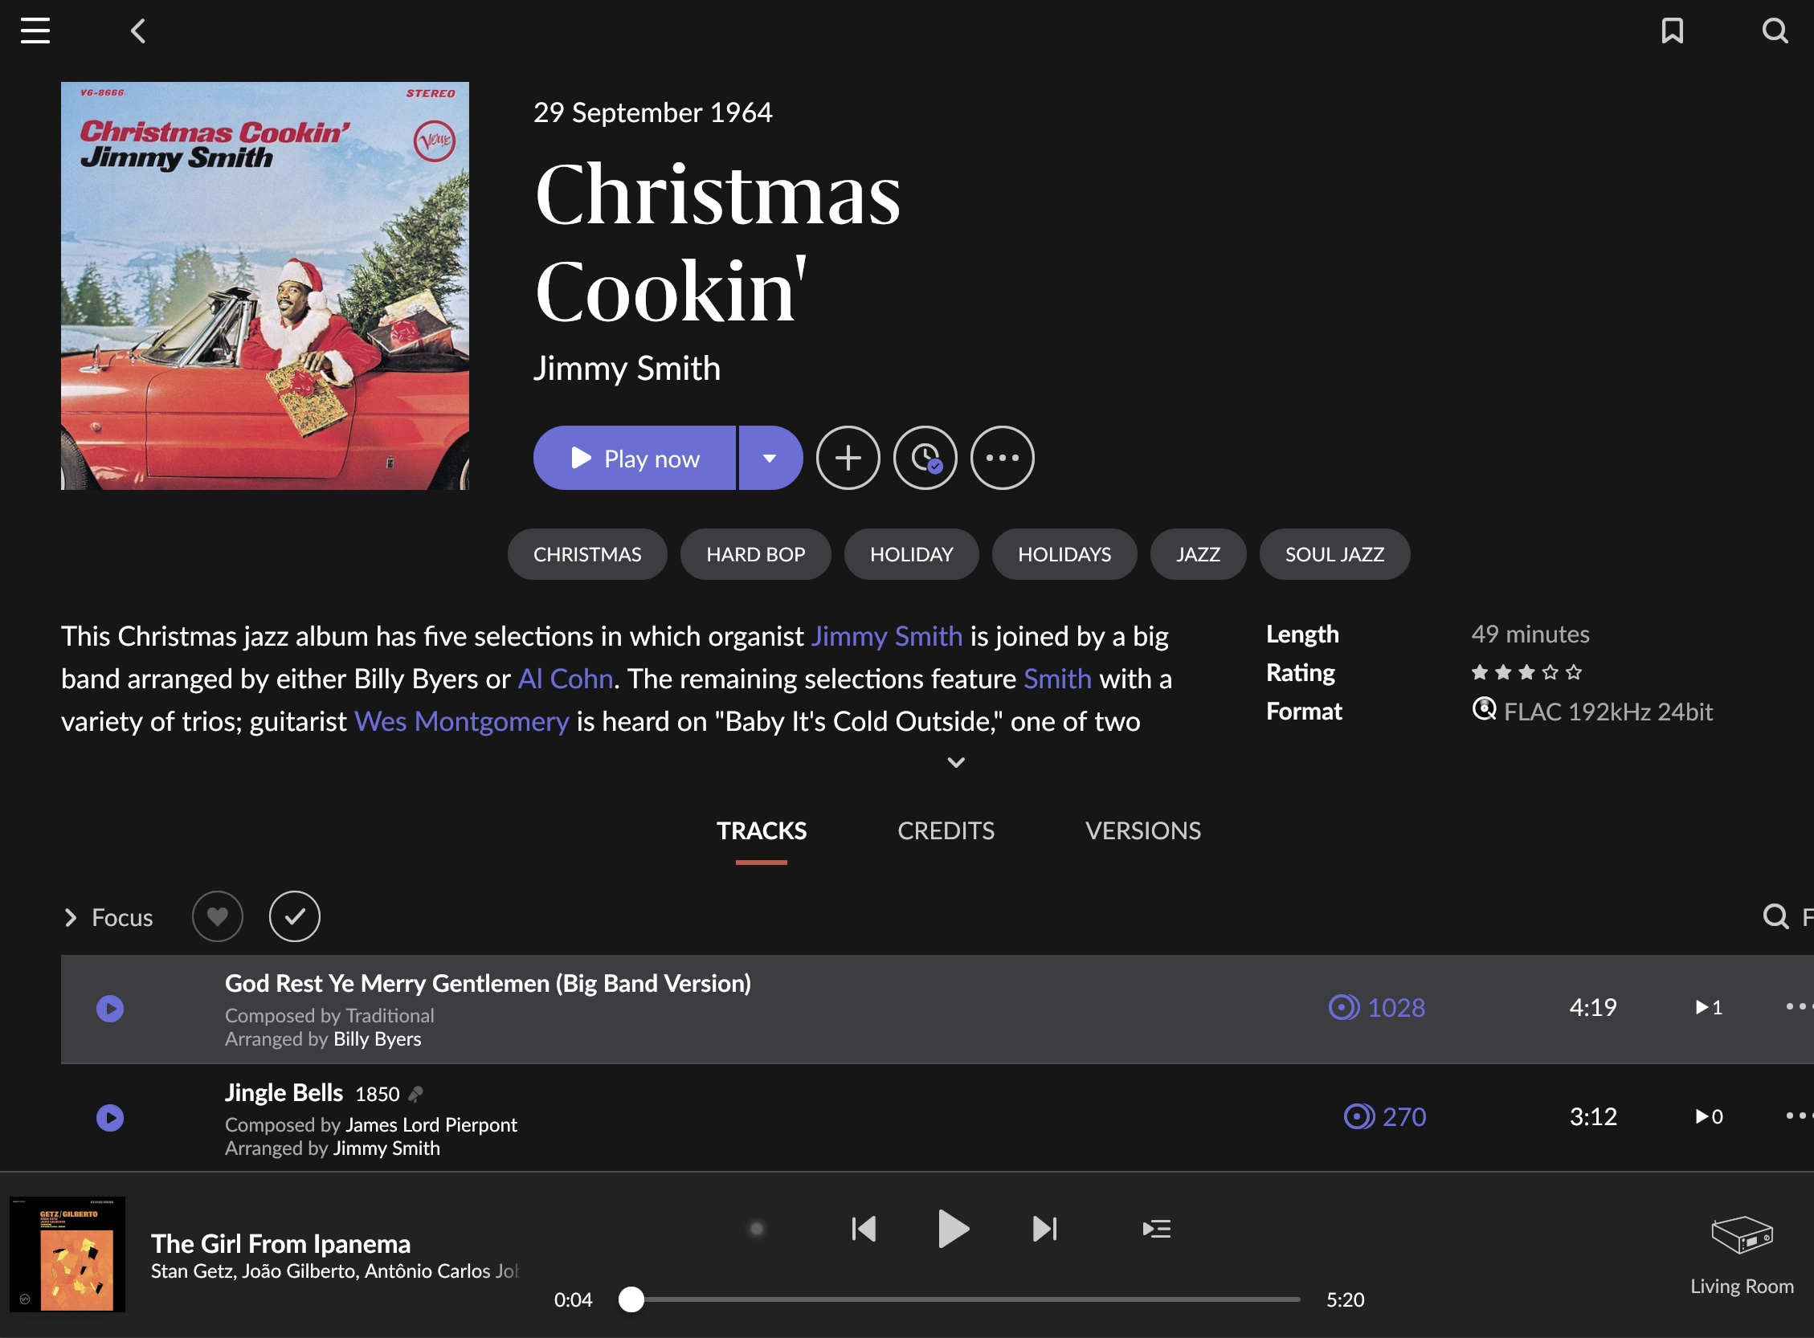Click the Play now button
Viewport: 1814px width, 1338px height.
click(x=635, y=459)
